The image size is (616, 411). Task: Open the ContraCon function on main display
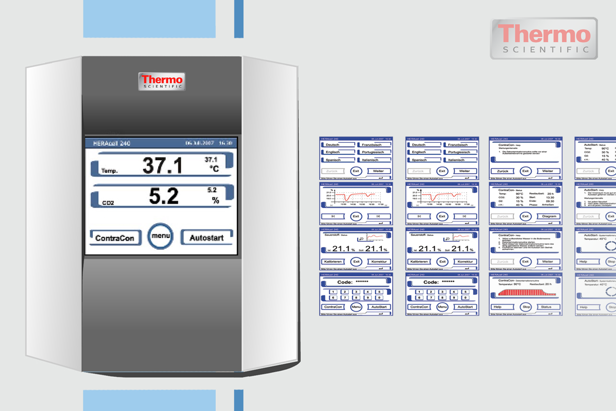pos(115,238)
